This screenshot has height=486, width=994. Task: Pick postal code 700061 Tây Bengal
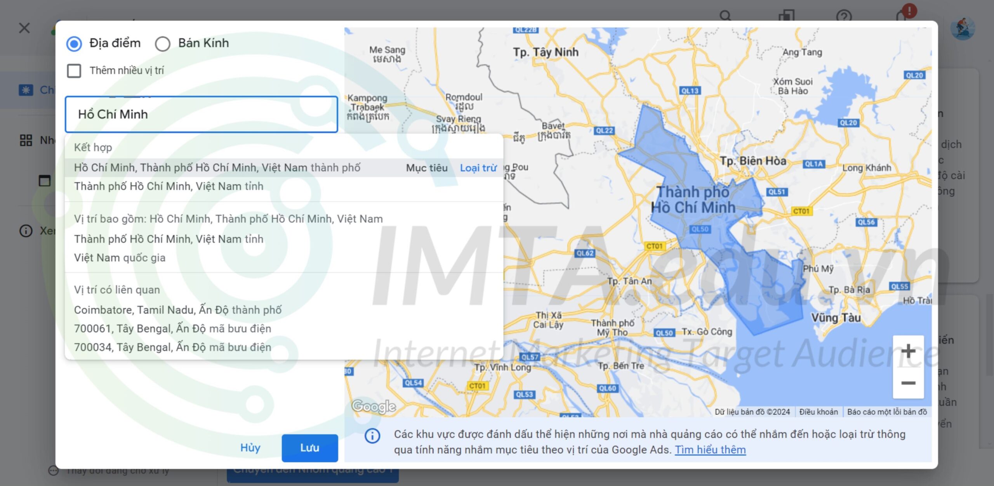[284, 328]
